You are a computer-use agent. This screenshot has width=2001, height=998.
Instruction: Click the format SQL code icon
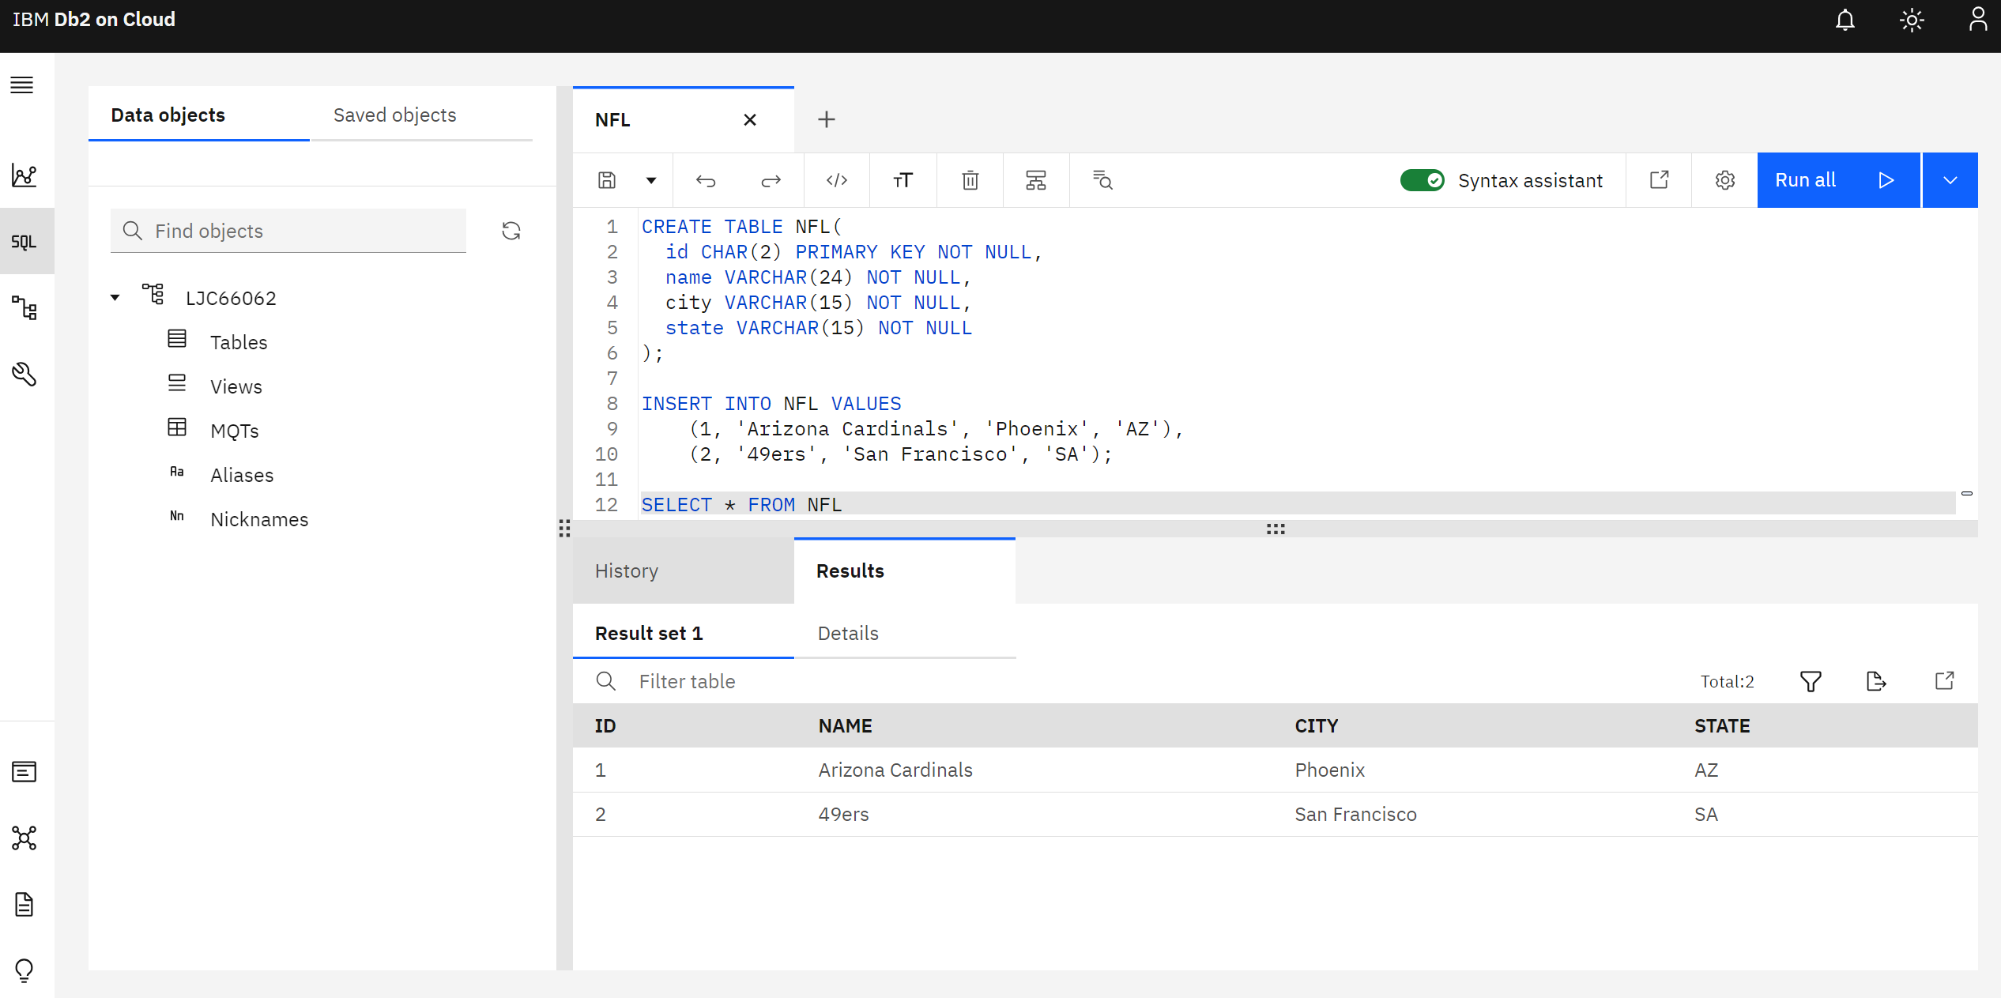click(837, 180)
